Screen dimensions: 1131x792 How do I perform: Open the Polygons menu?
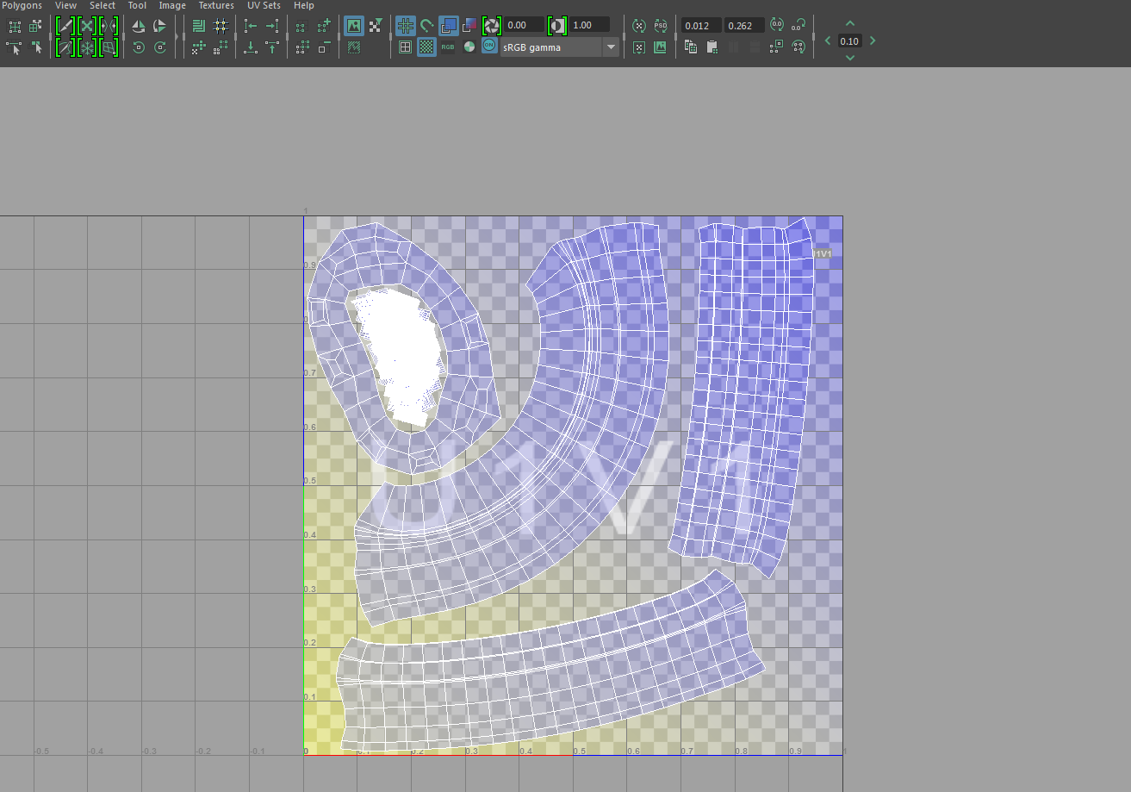tap(22, 5)
